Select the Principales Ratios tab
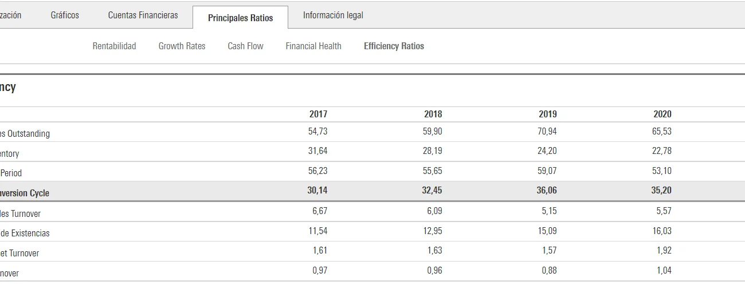The image size is (745, 289). [240, 18]
